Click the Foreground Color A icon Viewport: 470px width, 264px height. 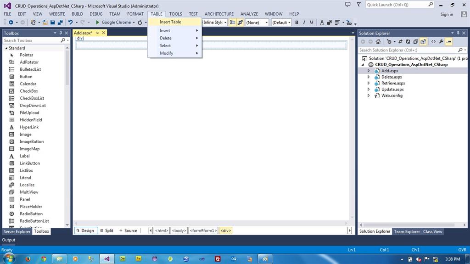[x=322, y=22]
